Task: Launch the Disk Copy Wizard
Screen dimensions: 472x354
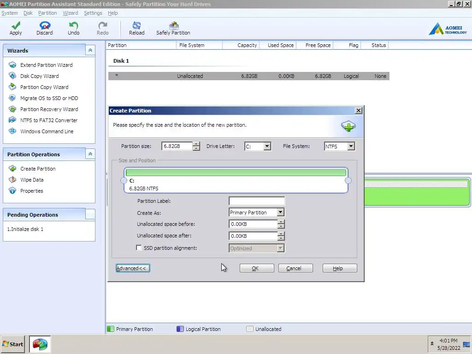Action: pyautogui.click(x=40, y=76)
